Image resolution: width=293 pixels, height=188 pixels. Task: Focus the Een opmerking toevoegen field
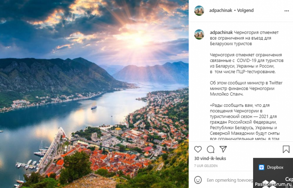point(229,180)
